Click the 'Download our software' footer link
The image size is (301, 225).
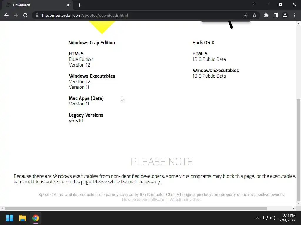[x=143, y=200]
